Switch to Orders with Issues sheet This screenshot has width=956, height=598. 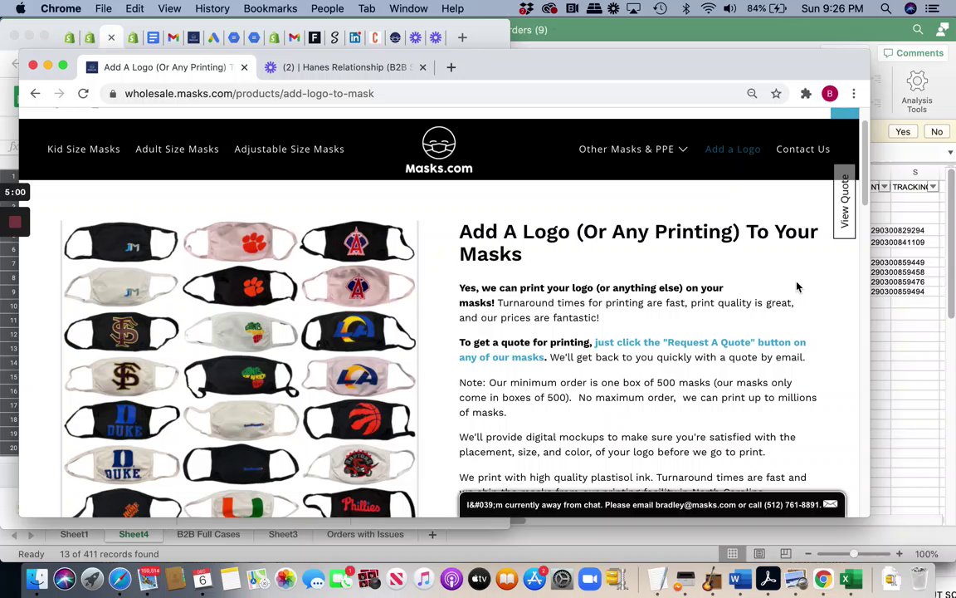click(x=365, y=535)
